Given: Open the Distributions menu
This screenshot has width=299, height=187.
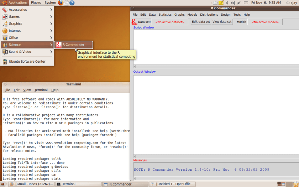Looking at the screenshot, I should [209, 15].
